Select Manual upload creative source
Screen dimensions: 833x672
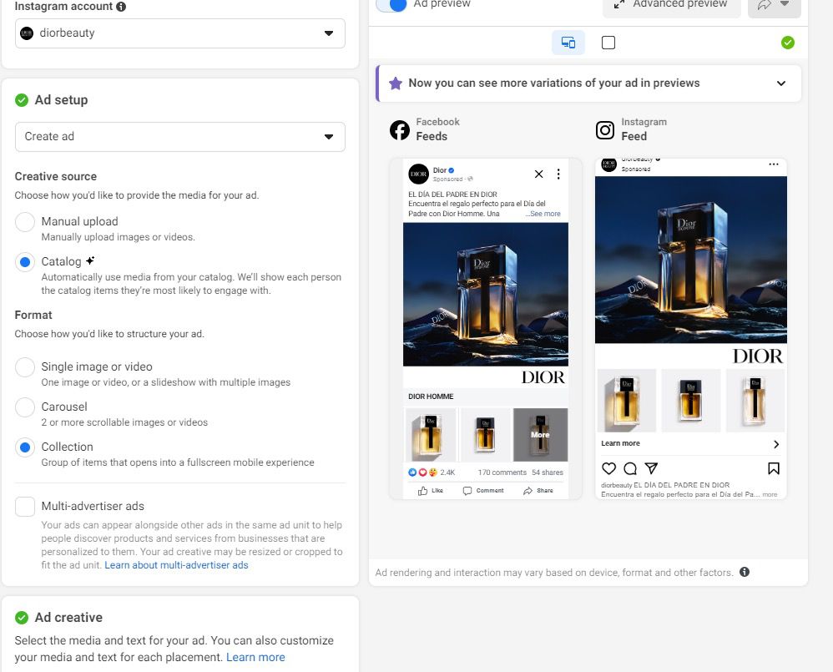point(25,221)
